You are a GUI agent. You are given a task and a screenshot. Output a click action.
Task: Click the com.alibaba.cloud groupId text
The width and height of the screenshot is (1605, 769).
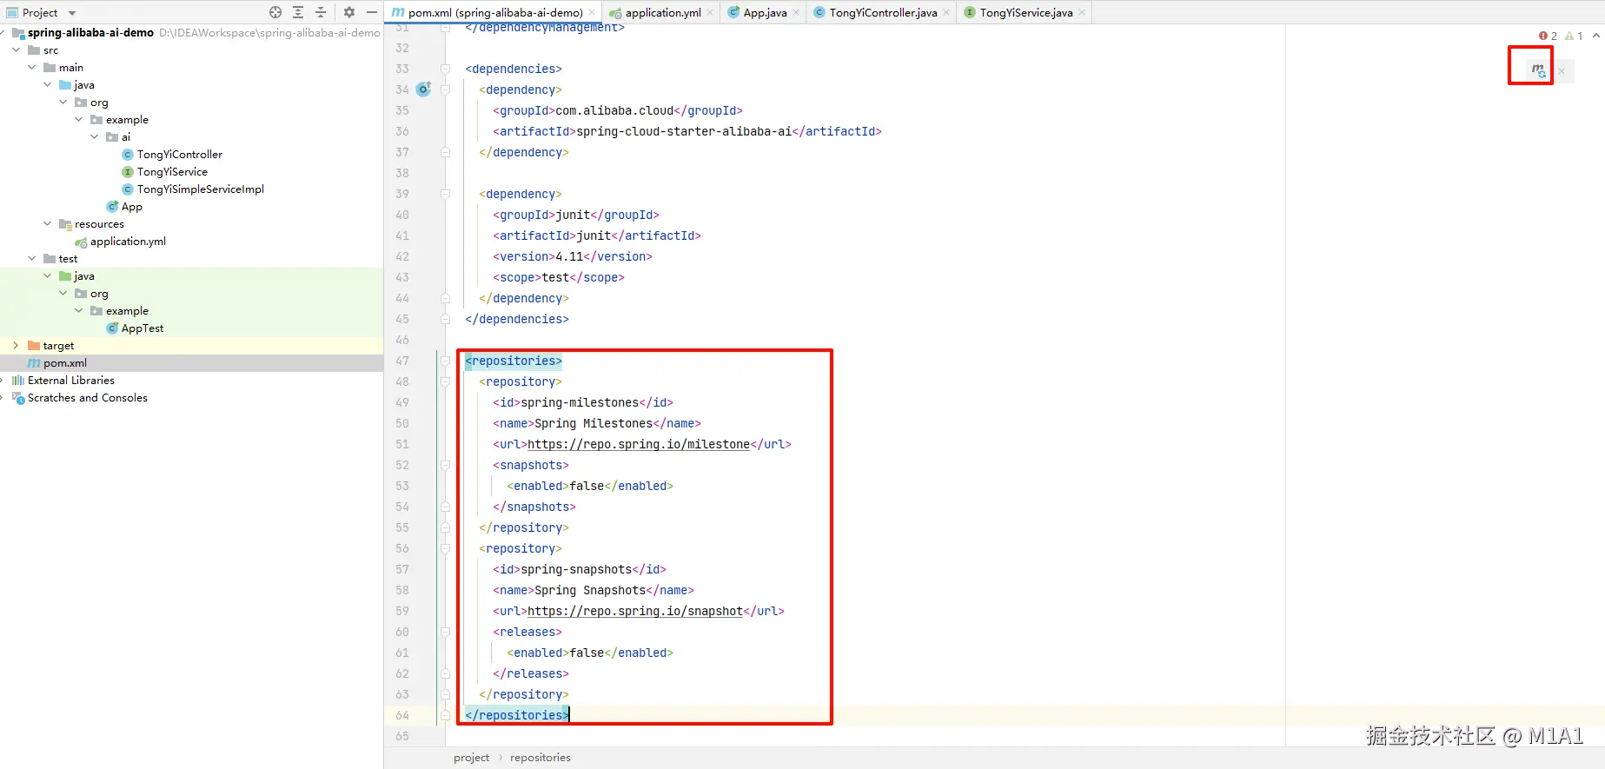(614, 110)
